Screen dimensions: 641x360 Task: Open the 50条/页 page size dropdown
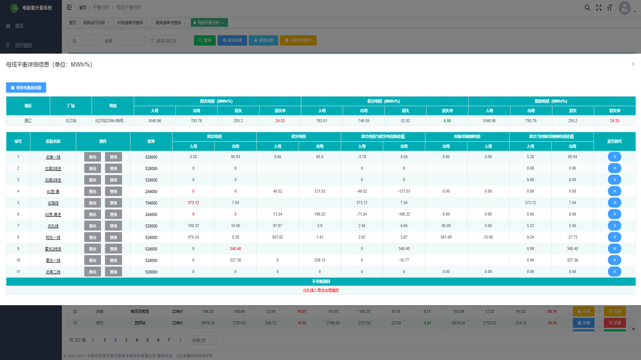tap(201, 340)
